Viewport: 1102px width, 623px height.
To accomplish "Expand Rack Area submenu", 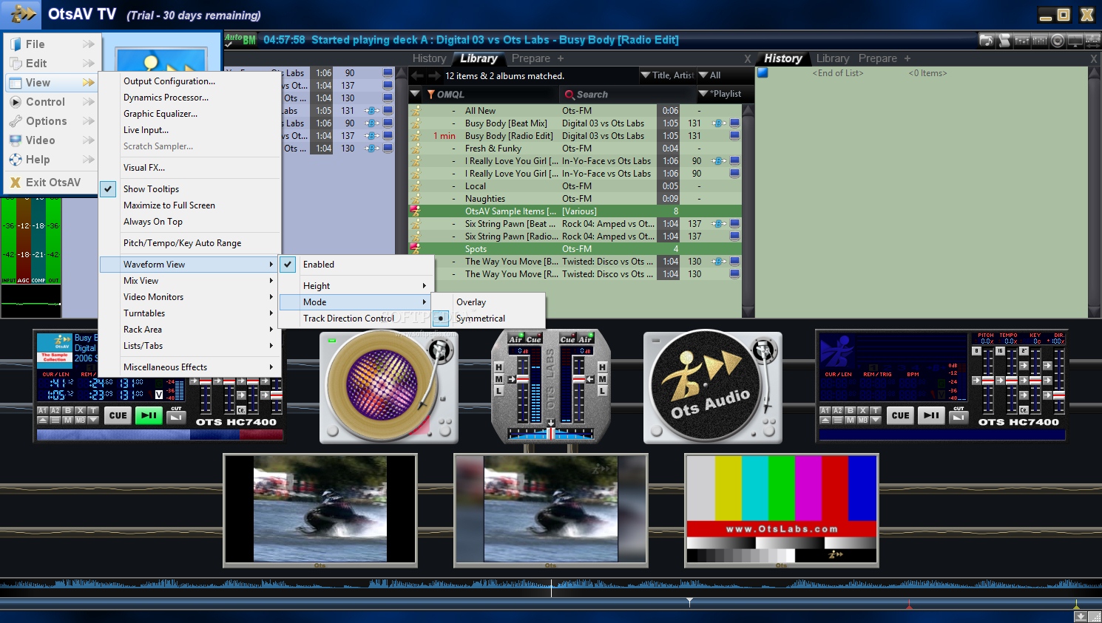I will [x=189, y=330].
